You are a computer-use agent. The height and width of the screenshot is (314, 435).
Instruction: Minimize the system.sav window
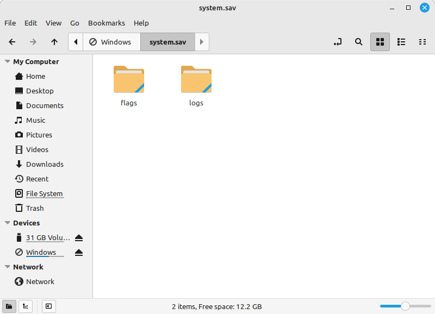click(392, 8)
